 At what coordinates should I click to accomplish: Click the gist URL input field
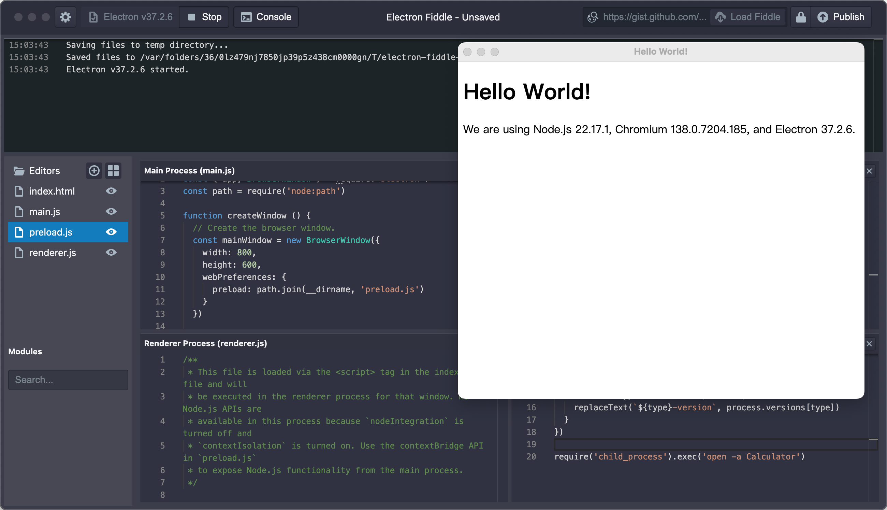coord(647,17)
